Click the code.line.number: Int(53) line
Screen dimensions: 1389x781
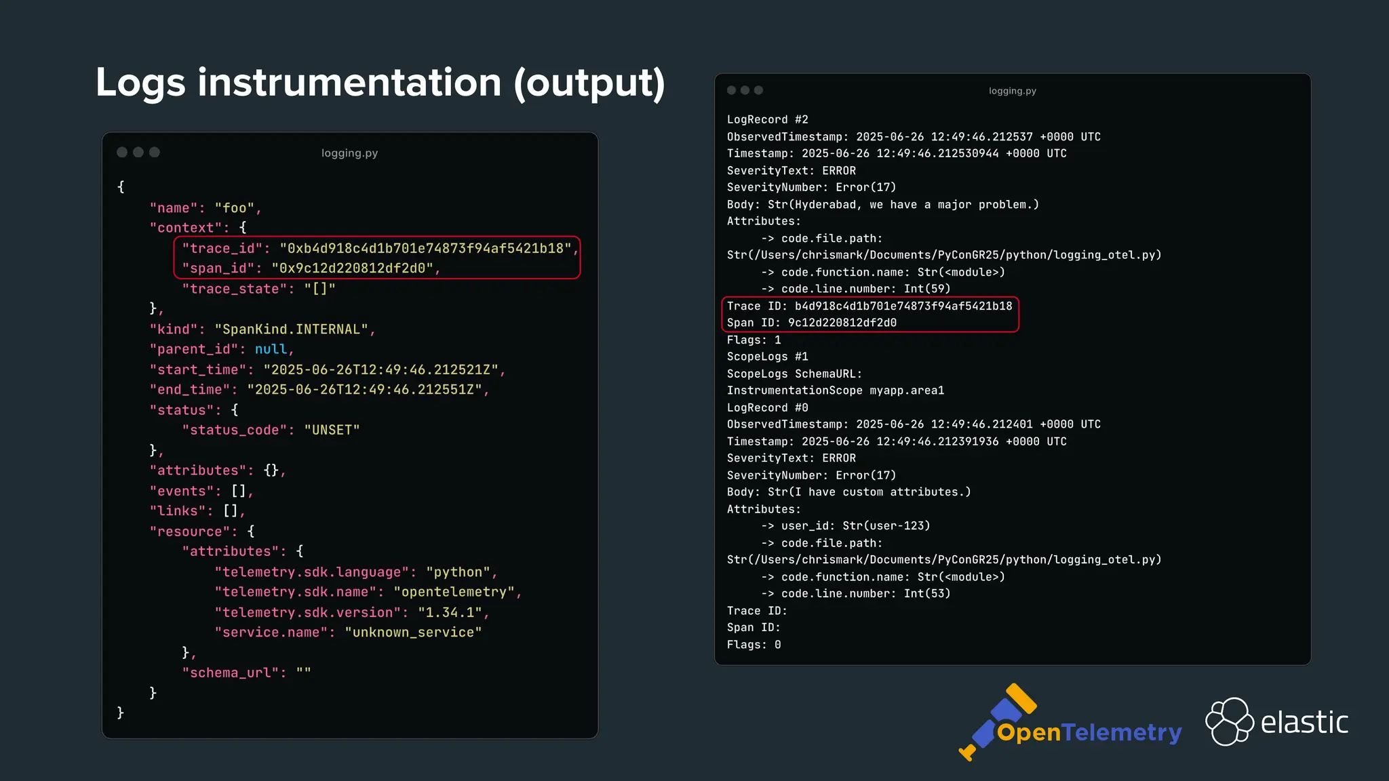[x=856, y=594]
